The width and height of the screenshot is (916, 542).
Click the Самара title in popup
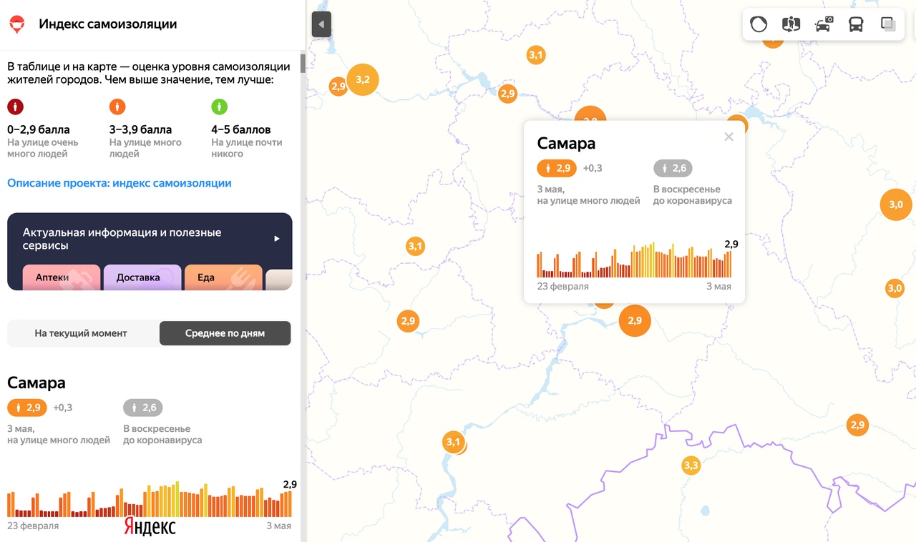click(x=566, y=143)
